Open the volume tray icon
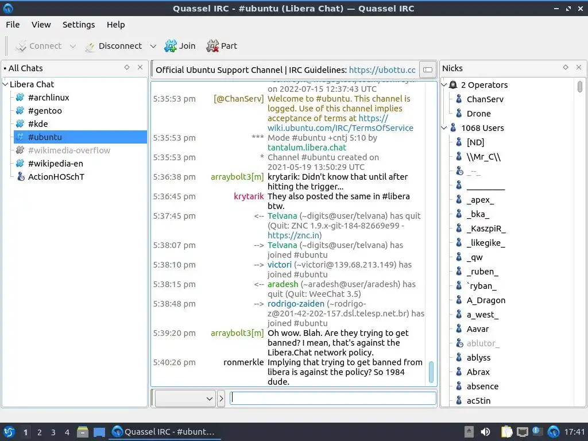 pyautogui.click(x=486, y=432)
